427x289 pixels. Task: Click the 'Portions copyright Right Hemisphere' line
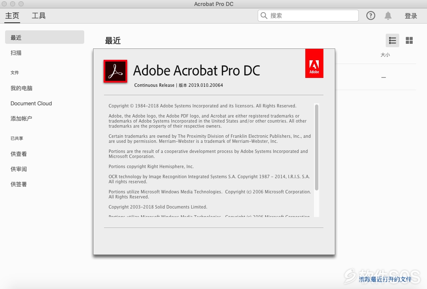151,167
